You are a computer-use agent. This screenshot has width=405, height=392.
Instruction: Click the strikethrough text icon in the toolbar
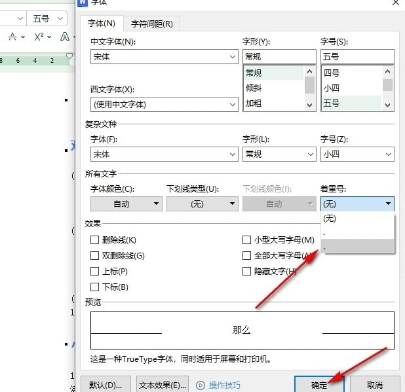12,37
